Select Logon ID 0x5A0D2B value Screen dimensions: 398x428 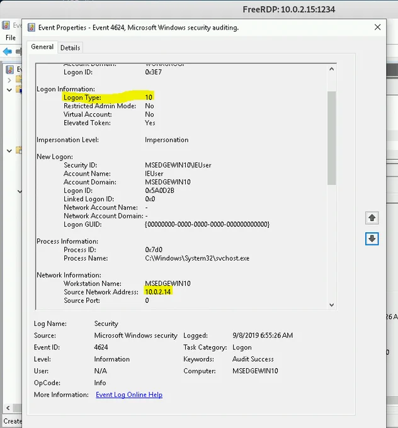[159, 191]
